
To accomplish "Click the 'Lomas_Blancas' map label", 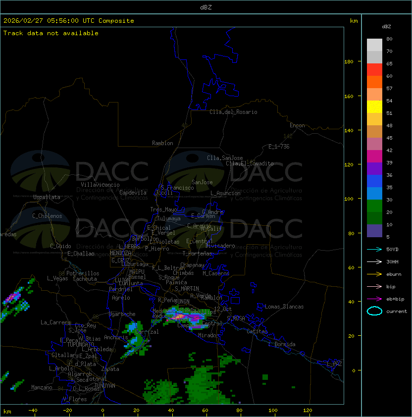I will [284, 307].
